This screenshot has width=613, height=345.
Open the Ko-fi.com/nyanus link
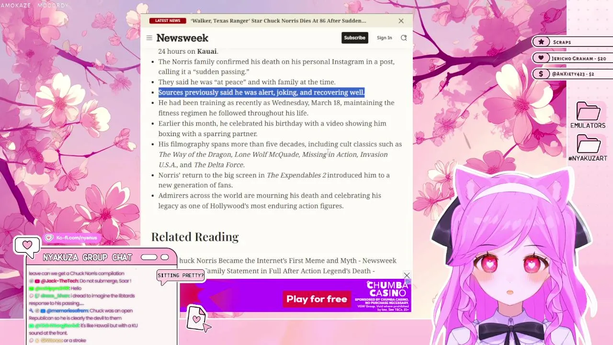click(77, 238)
